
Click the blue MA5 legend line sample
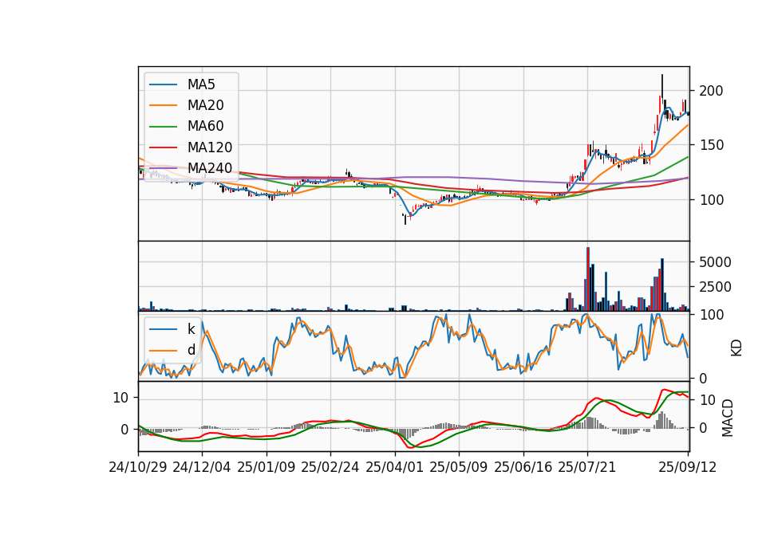[163, 84]
